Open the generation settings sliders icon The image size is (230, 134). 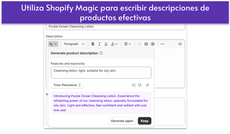click(x=147, y=85)
